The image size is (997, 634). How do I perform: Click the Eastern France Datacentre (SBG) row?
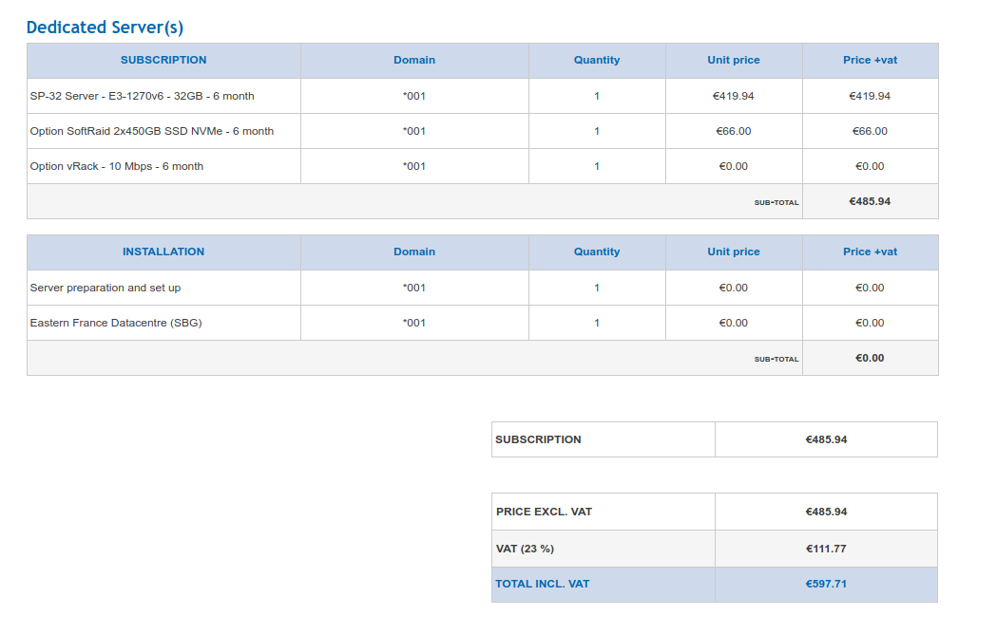482,323
